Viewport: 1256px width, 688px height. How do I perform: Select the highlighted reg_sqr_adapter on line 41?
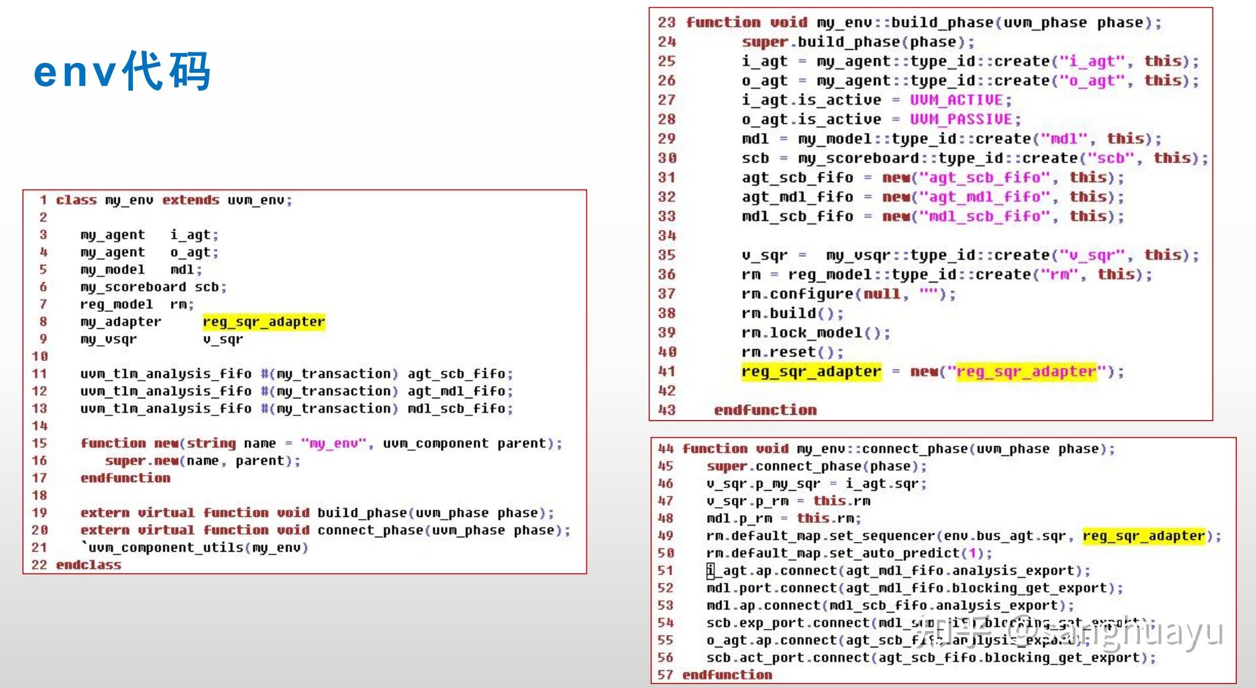(x=810, y=372)
